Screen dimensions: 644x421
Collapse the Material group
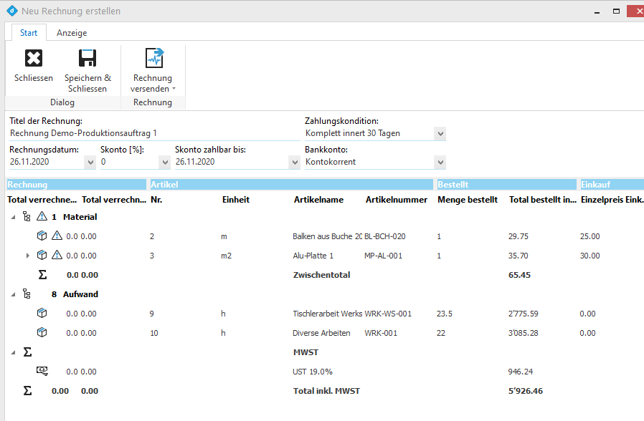pyautogui.click(x=13, y=216)
